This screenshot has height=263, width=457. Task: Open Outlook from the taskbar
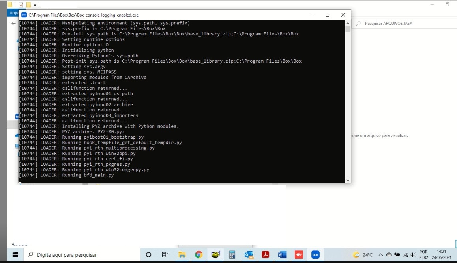pos(249,255)
